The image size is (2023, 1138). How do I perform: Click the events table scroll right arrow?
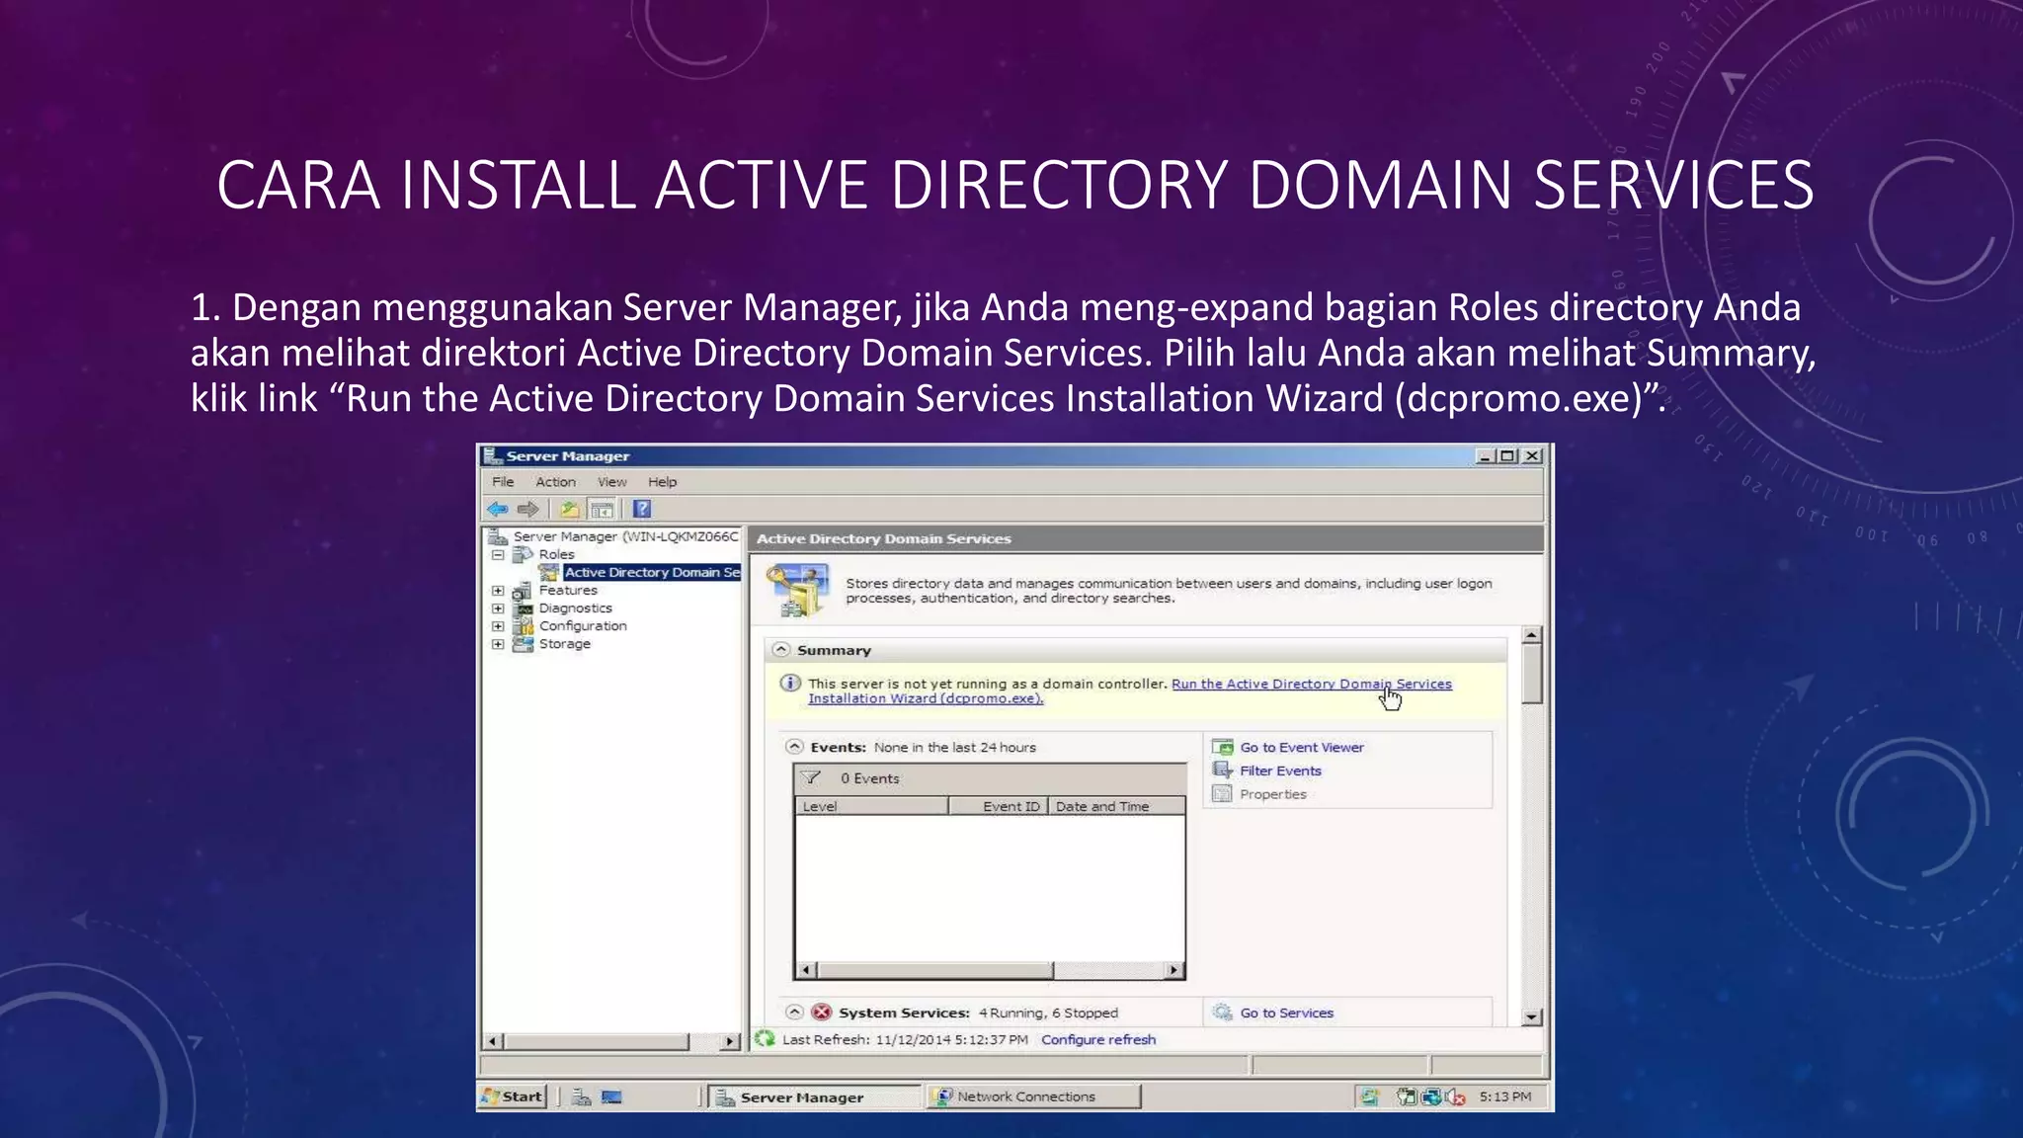1173,970
